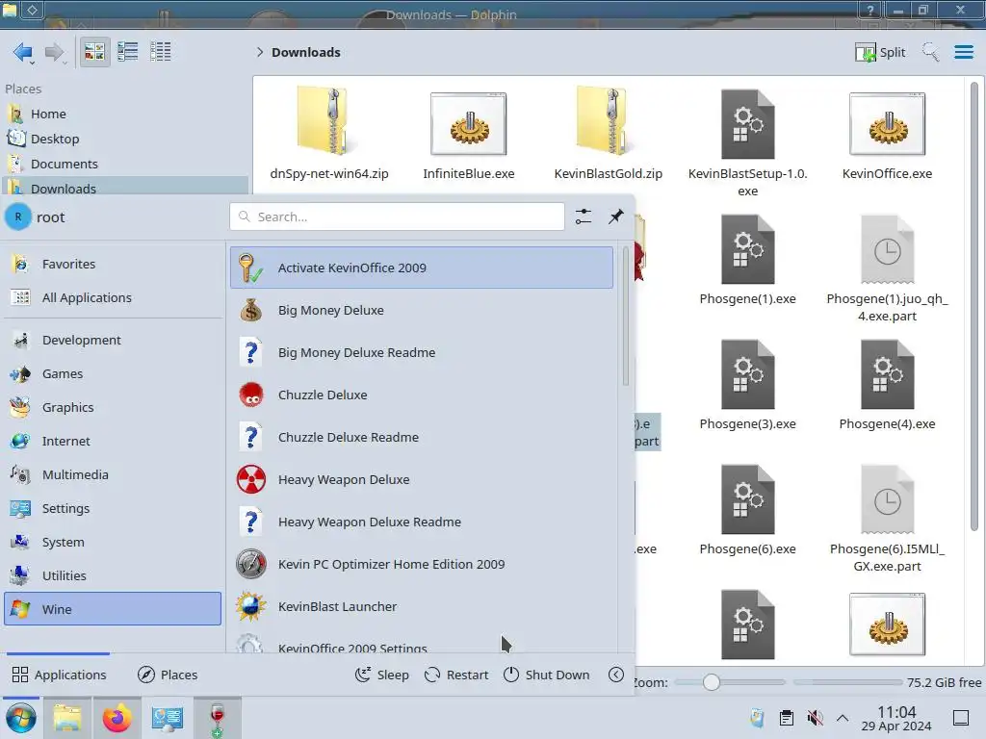Select KevinBlastSetup-1.0.exe file
The width and height of the screenshot is (986, 739).
[747, 142]
